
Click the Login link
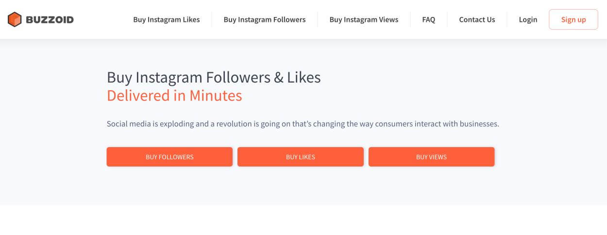point(528,19)
